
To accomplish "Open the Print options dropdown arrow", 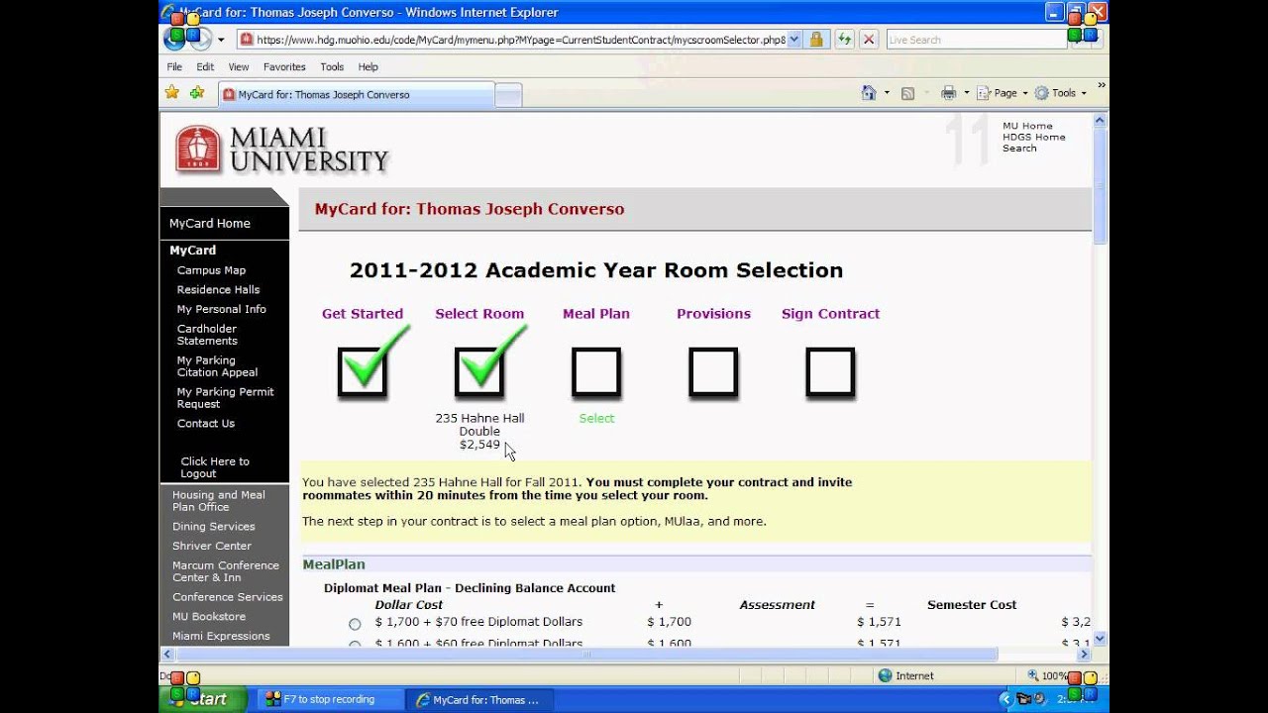I will click(x=966, y=93).
